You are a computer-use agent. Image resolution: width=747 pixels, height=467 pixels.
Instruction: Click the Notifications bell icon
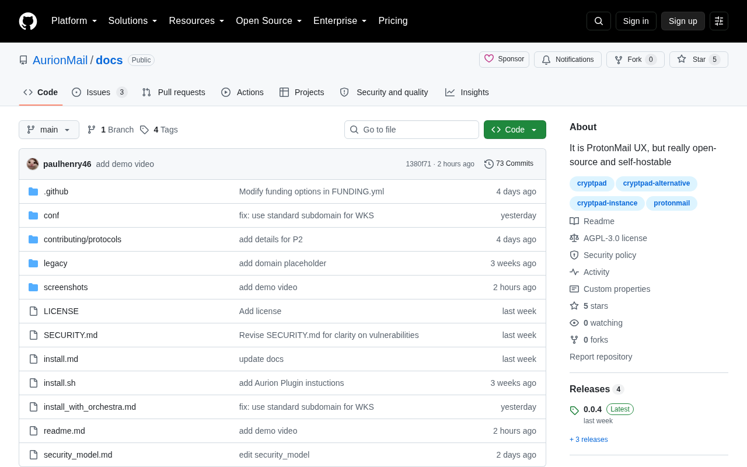(546, 60)
